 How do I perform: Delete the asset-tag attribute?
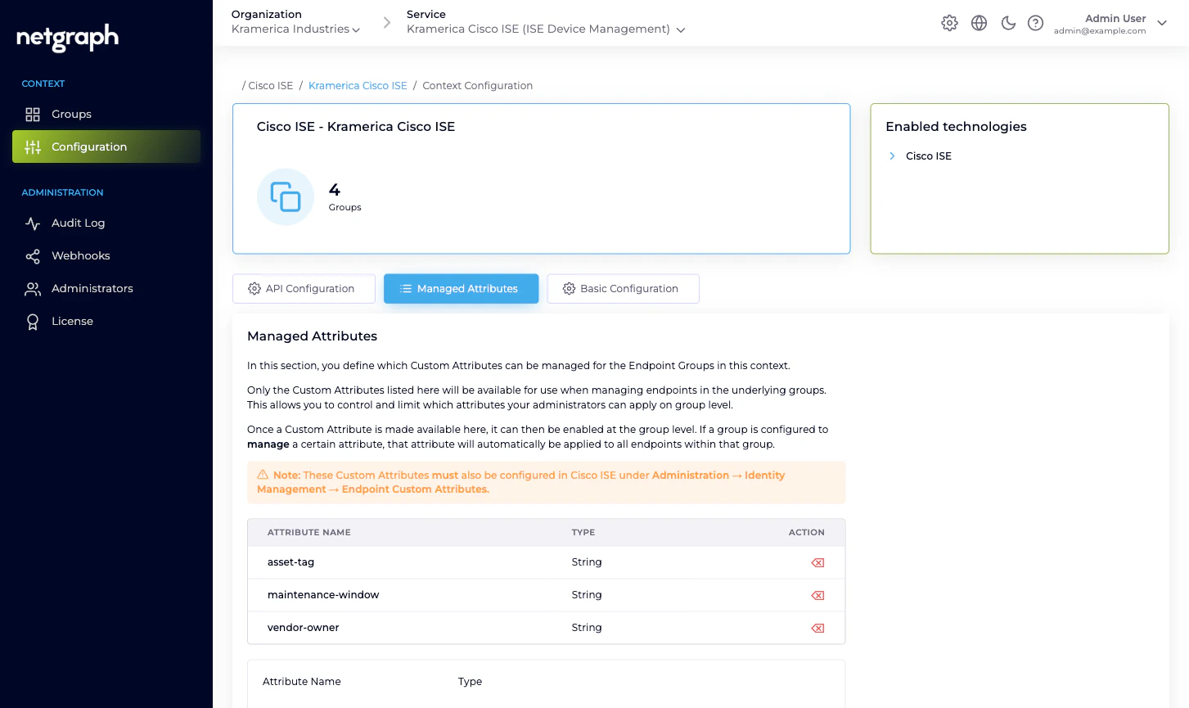click(x=817, y=562)
